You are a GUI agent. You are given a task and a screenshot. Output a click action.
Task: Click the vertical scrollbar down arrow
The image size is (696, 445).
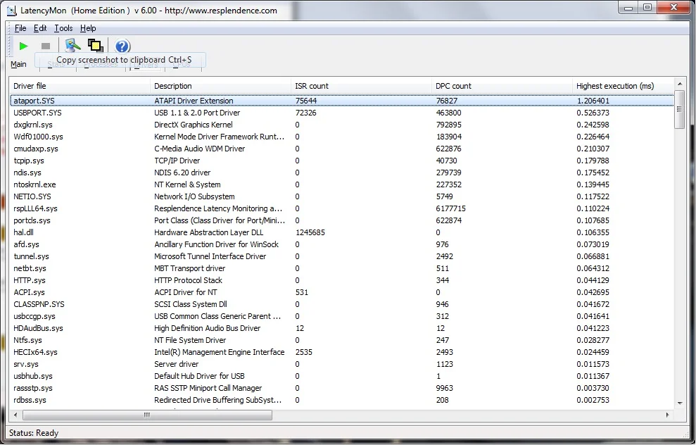(x=680, y=403)
